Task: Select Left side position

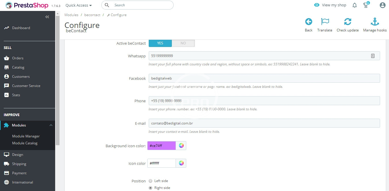Action: 150,181
